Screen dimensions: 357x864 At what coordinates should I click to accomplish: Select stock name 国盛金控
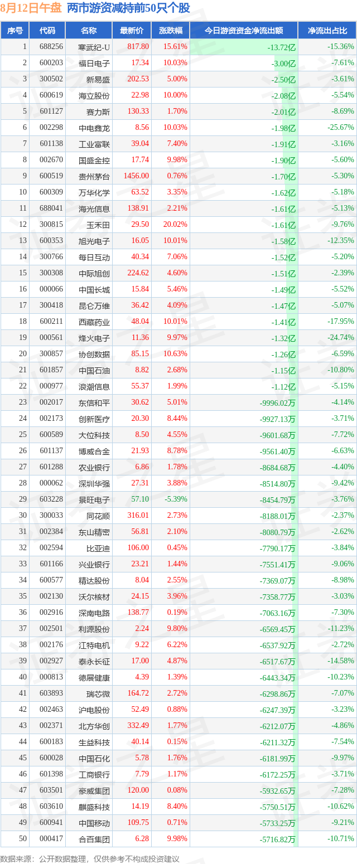(x=94, y=161)
